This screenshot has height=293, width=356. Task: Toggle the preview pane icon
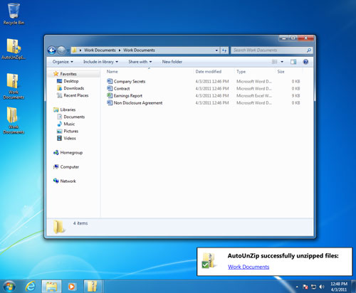coord(293,62)
